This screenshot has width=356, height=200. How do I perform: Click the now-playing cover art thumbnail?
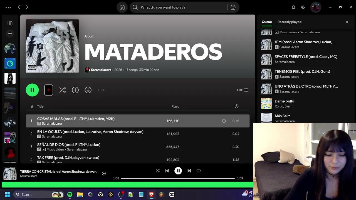click(x=10, y=174)
